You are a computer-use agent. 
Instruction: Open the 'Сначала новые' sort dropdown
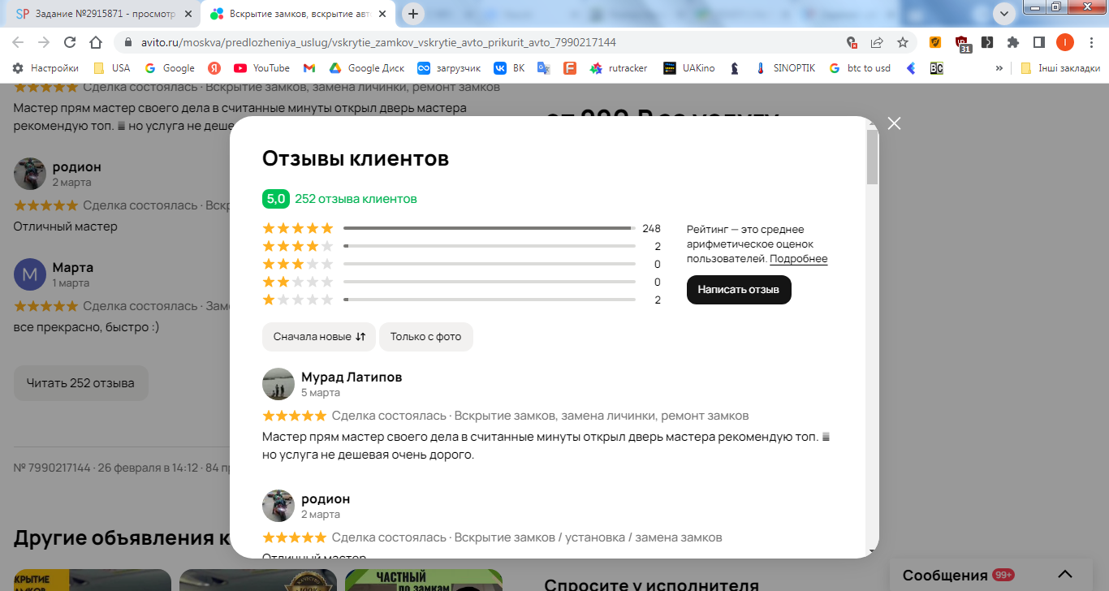point(319,337)
